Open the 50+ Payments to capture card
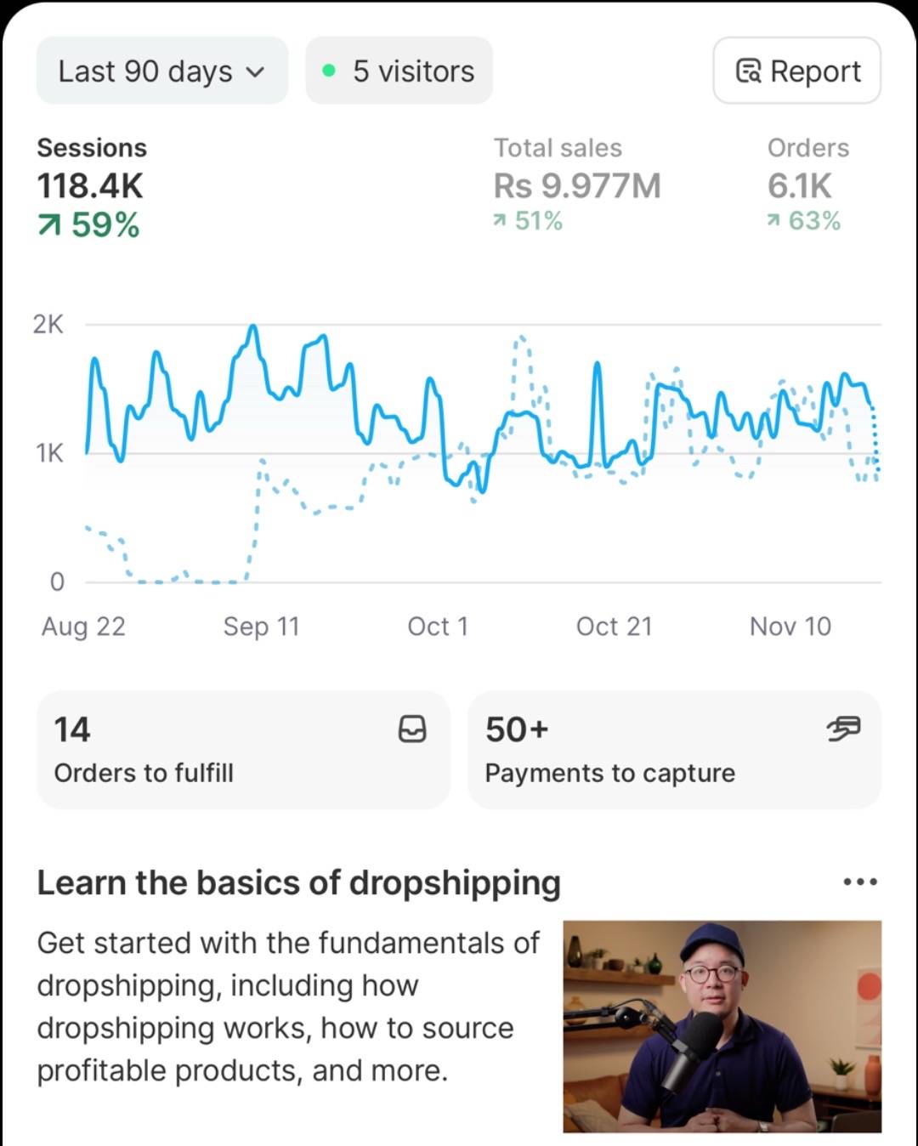This screenshot has height=1146, width=918. pyautogui.click(x=673, y=750)
